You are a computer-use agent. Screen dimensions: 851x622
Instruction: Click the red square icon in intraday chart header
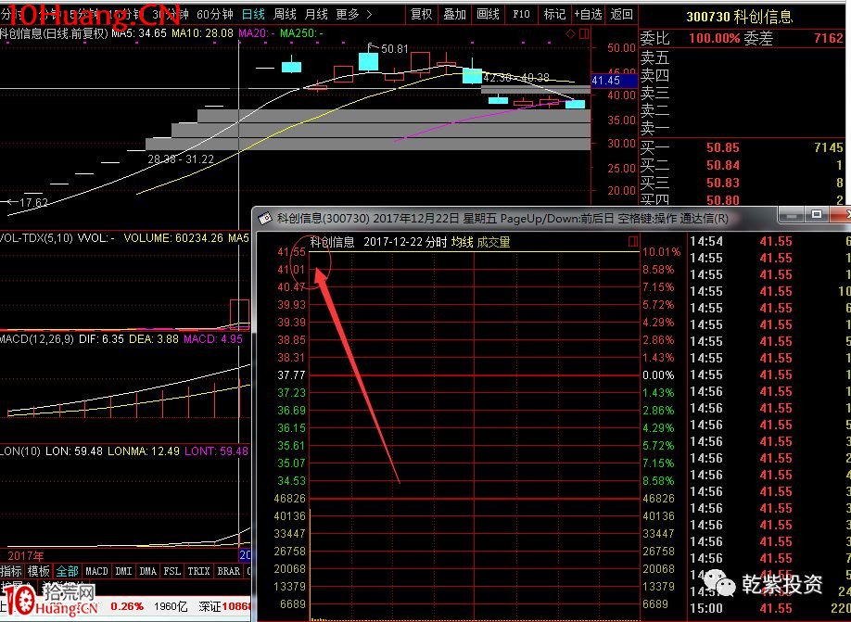point(632,242)
